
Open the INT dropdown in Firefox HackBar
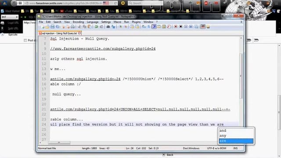pos(10,17)
